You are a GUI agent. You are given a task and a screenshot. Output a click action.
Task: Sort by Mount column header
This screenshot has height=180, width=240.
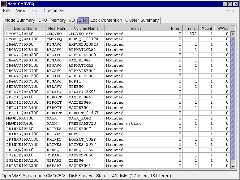click(x=207, y=29)
